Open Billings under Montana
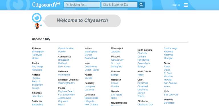 tap(115, 75)
